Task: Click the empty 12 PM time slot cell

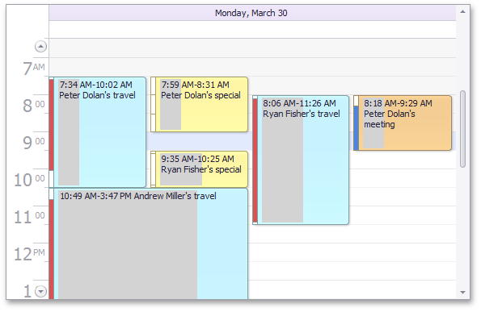Action: click(352, 252)
